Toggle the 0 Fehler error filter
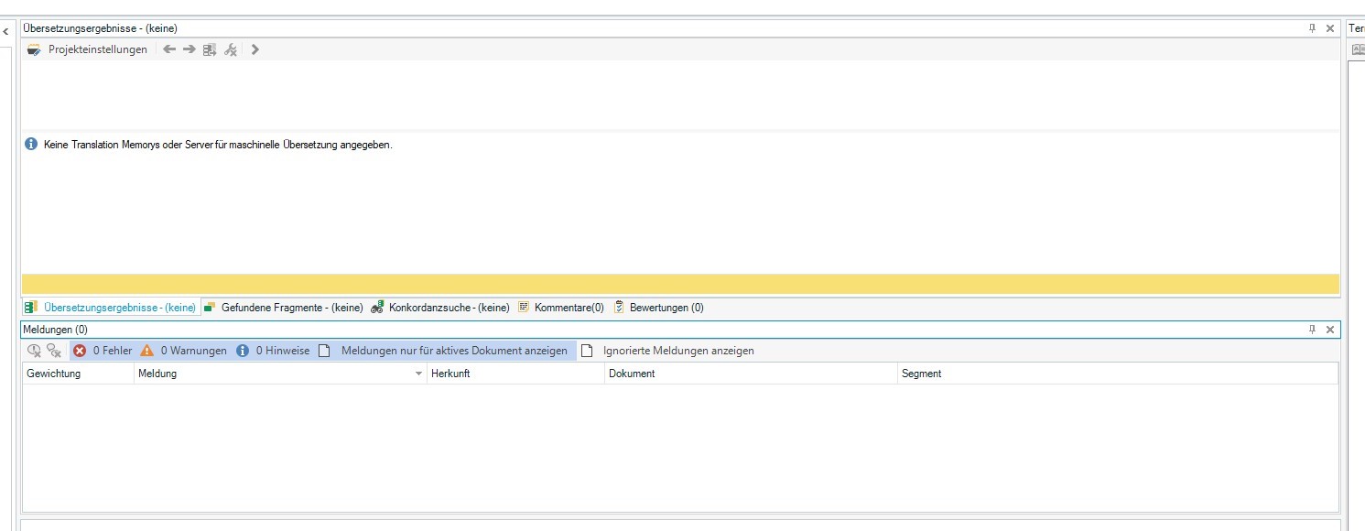 103,351
